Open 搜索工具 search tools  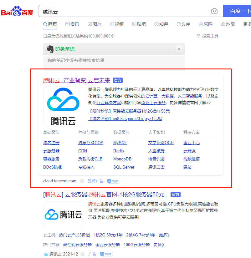point(207,36)
